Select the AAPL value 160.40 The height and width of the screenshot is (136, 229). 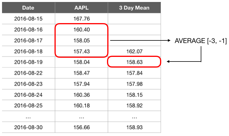click(x=82, y=30)
